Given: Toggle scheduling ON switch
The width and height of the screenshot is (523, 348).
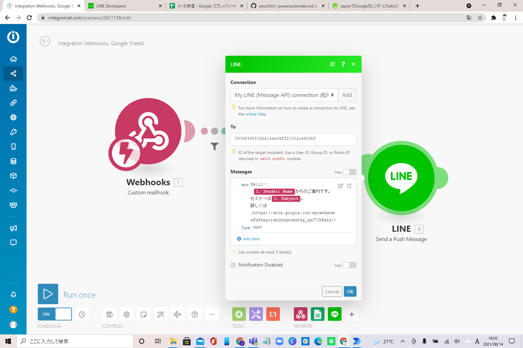Looking at the screenshot, I should [55, 314].
